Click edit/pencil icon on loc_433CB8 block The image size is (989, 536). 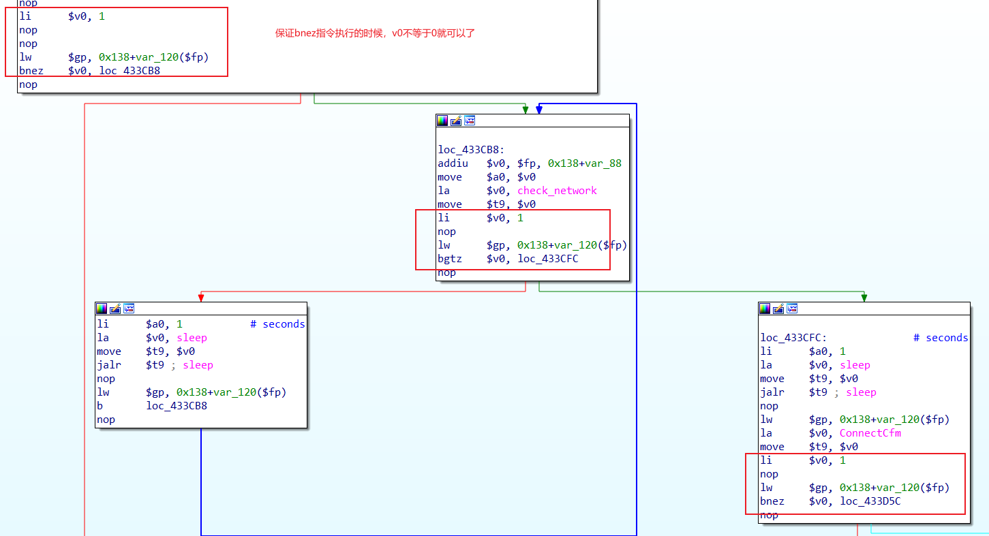[x=456, y=121]
